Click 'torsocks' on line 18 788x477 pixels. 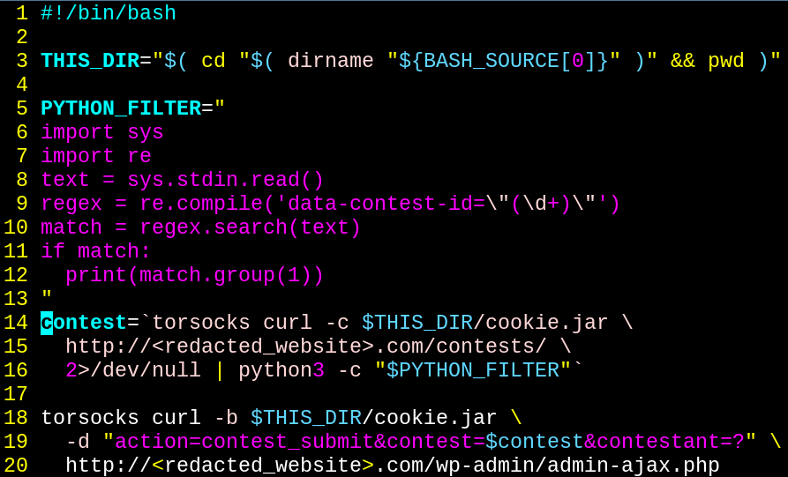coord(90,418)
